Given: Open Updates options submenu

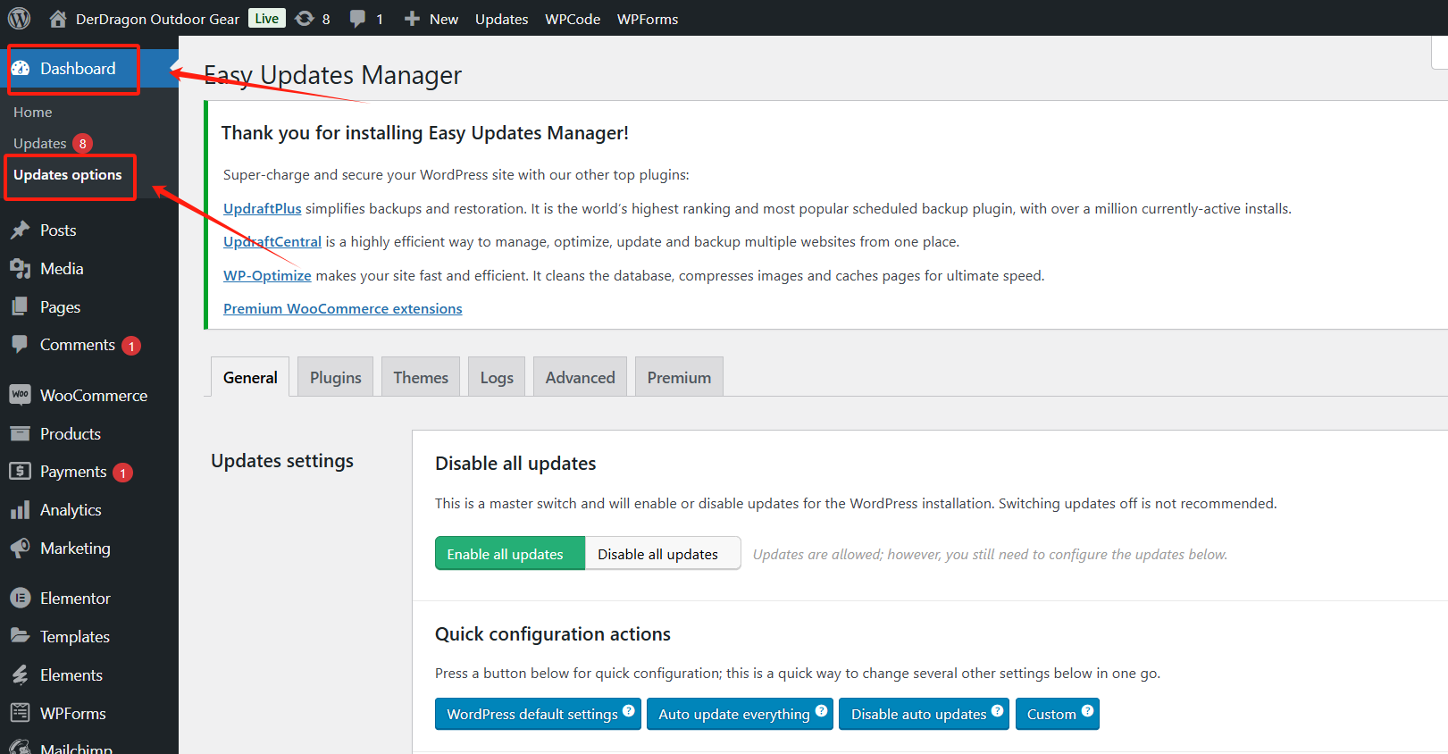Looking at the screenshot, I should click(68, 174).
